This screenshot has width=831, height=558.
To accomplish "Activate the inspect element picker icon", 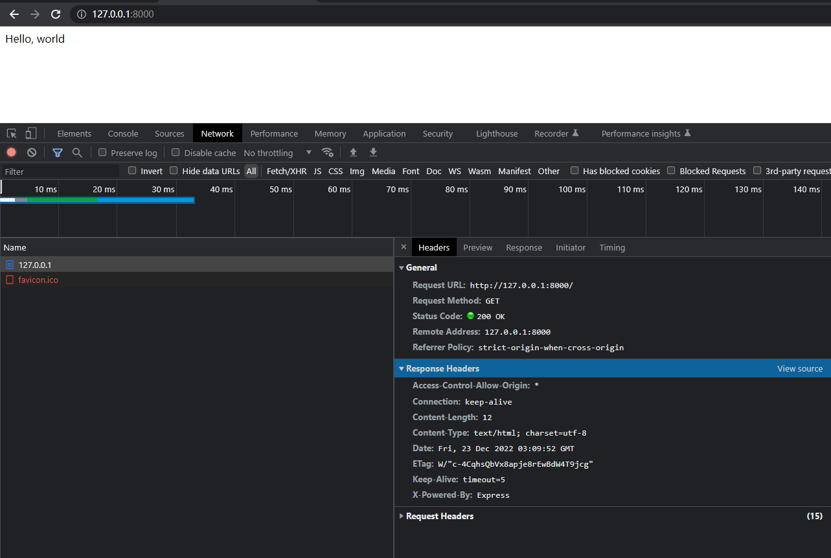I will click(12, 133).
